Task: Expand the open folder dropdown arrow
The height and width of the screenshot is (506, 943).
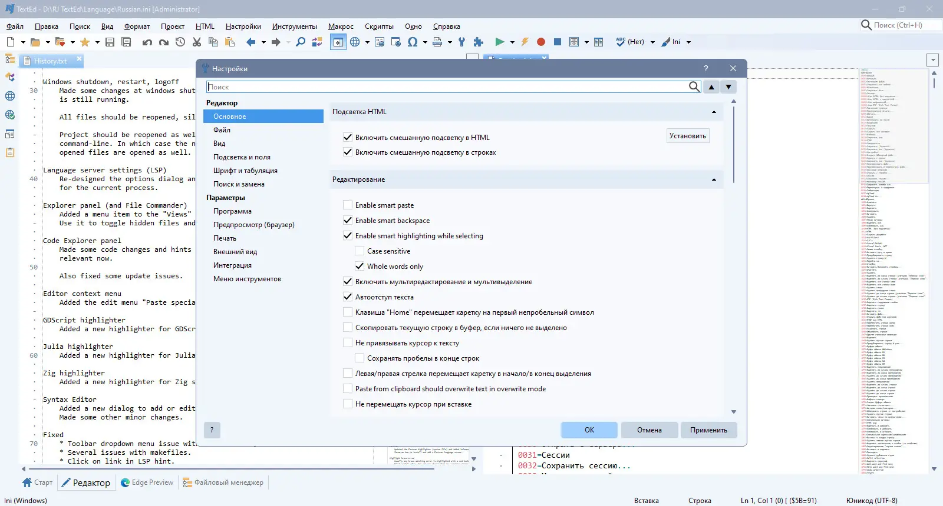Action: pyautogui.click(x=48, y=42)
